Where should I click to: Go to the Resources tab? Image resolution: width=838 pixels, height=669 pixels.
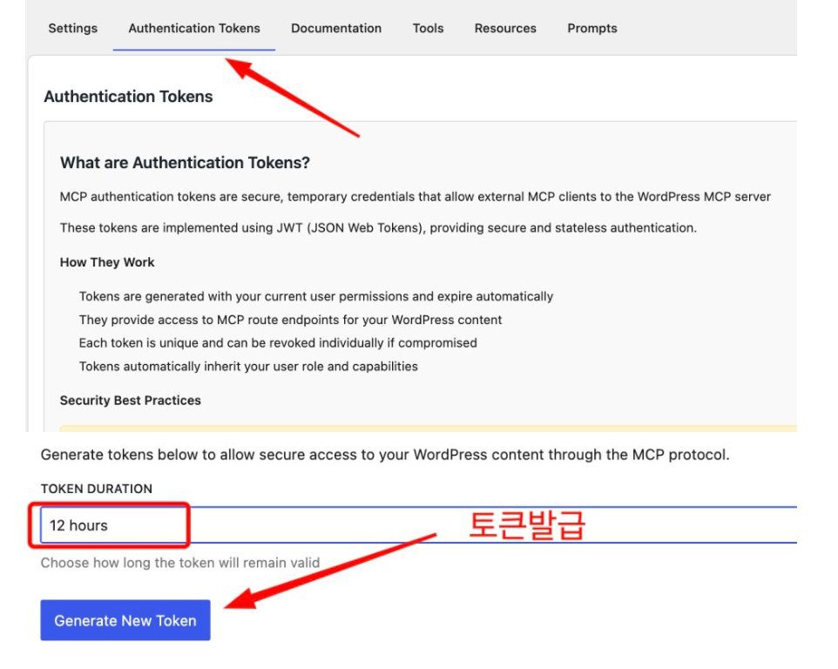(x=505, y=29)
